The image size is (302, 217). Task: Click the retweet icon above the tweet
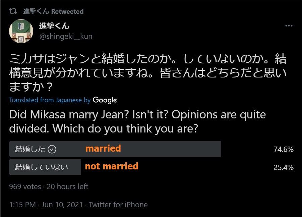pos(13,11)
